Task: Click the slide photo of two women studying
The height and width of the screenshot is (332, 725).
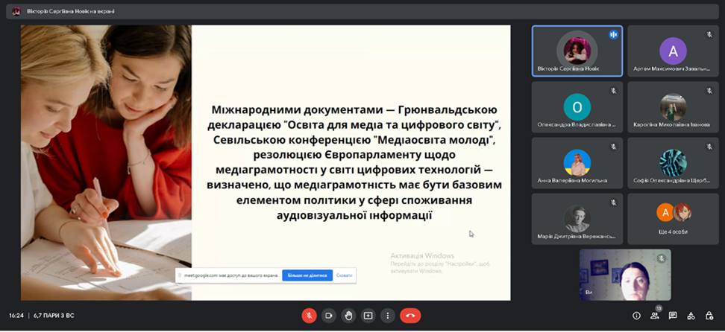Action: [107, 162]
